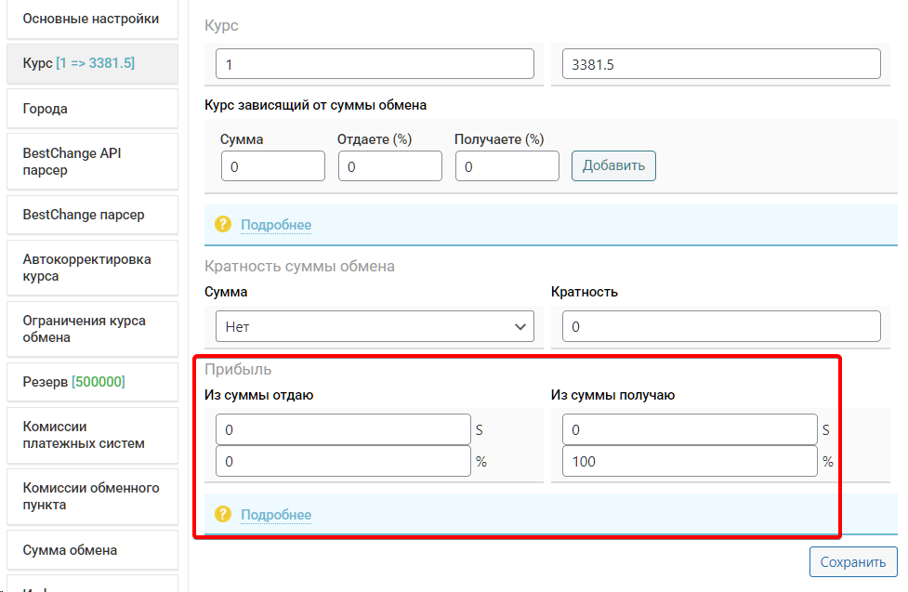Open the Резерв [500000] tab

tap(91, 382)
